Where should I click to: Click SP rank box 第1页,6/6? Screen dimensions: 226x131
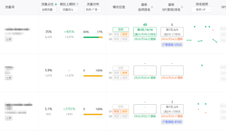click(x=172, y=32)
